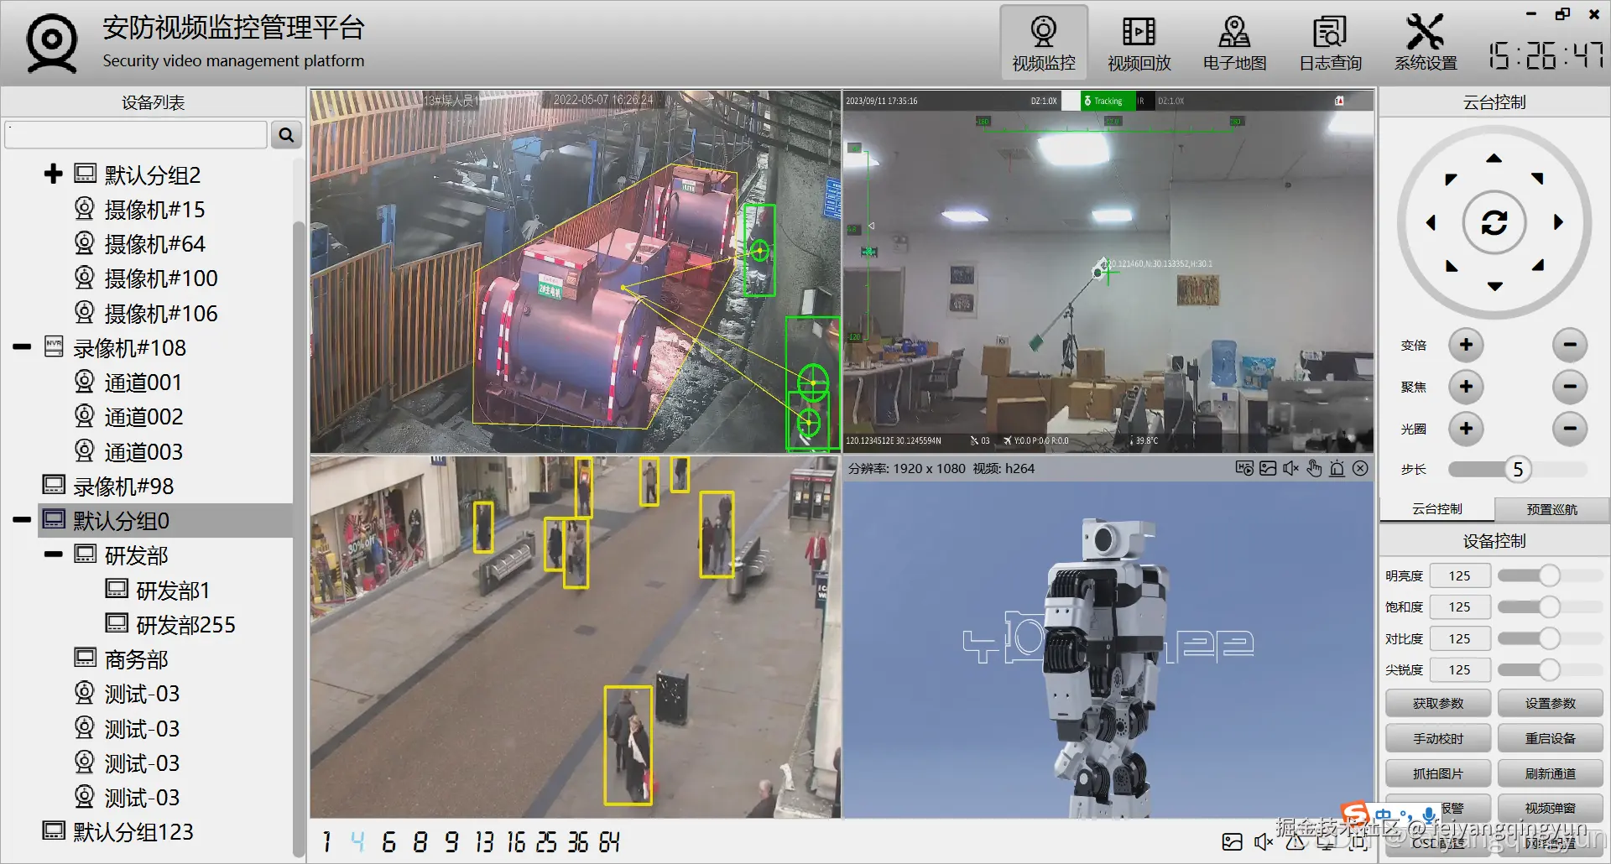Click the device list search field
1611x864 pixels.
(x=136, y=135)
